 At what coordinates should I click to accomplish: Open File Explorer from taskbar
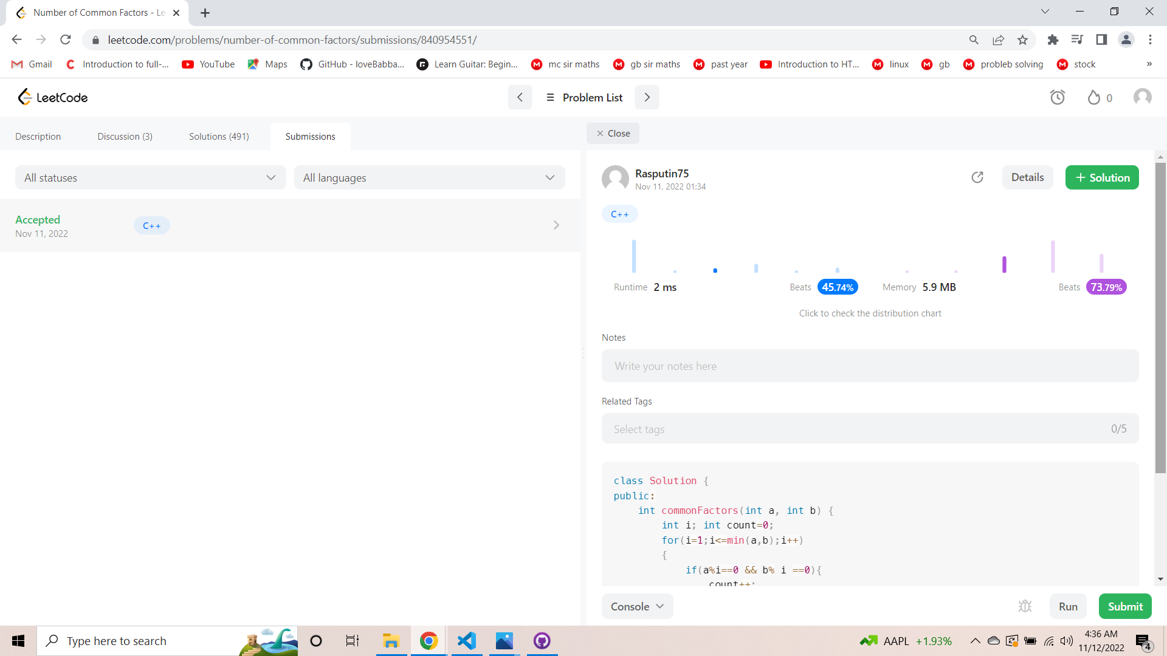pyautogui.click(x=390, y=641)
